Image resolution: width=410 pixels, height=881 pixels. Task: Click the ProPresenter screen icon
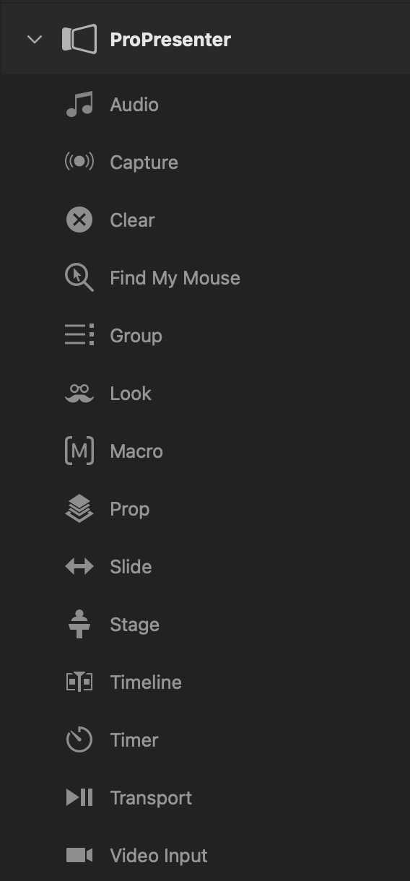(79, 40)
